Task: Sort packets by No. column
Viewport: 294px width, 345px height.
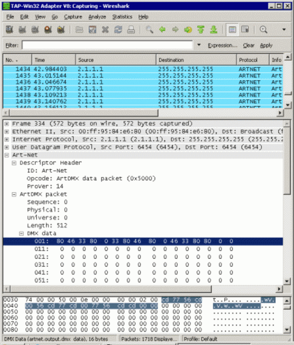Action: pyautogui.click(x=18, y=60)
